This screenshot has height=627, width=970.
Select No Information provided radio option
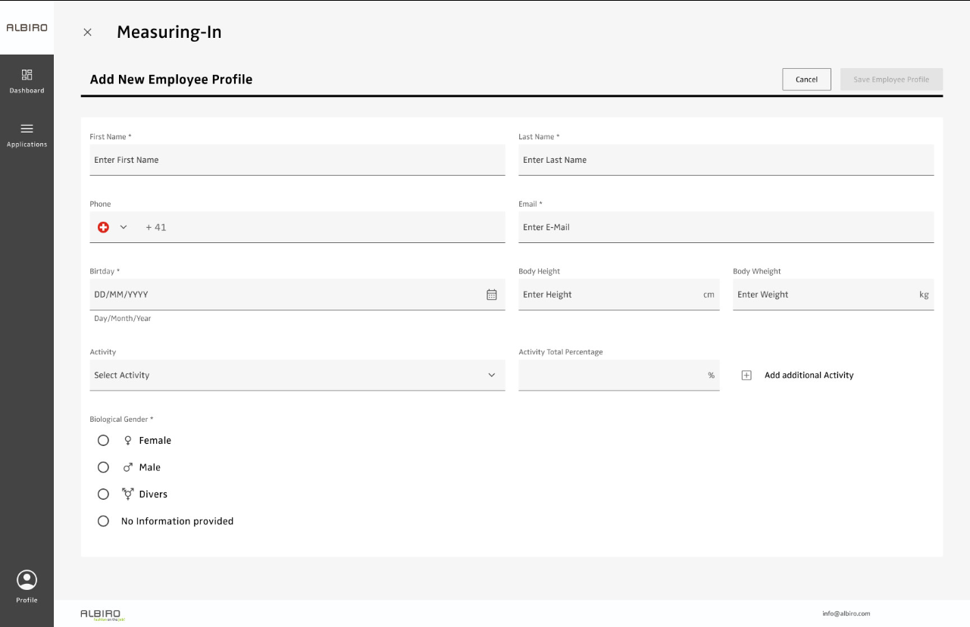[x=103, y=521]
